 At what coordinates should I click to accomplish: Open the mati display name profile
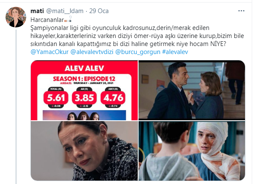tap(37, 11)
